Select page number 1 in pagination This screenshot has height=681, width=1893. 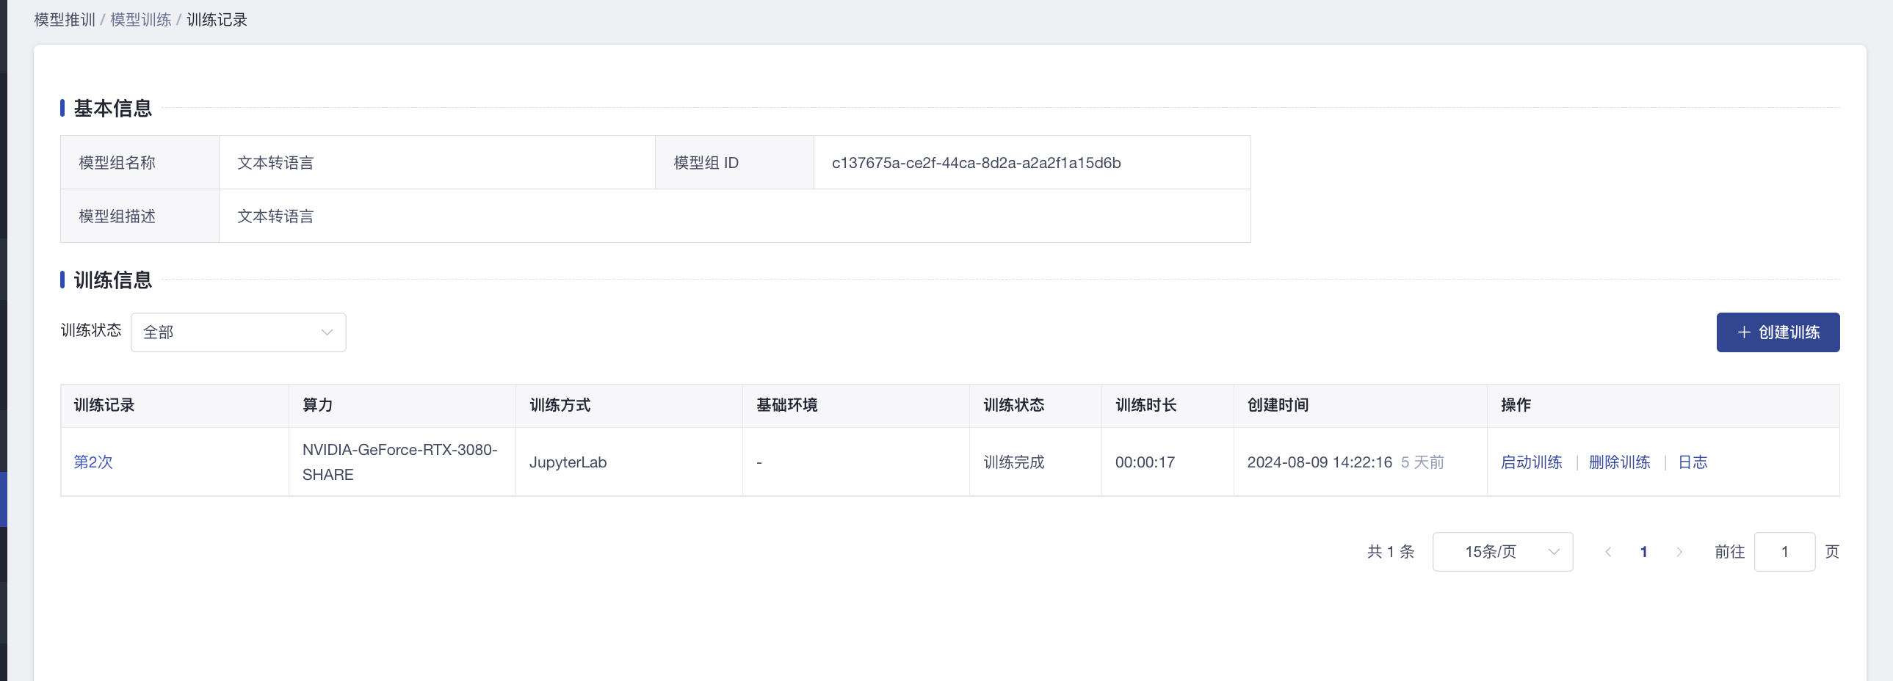point(1644,552)
